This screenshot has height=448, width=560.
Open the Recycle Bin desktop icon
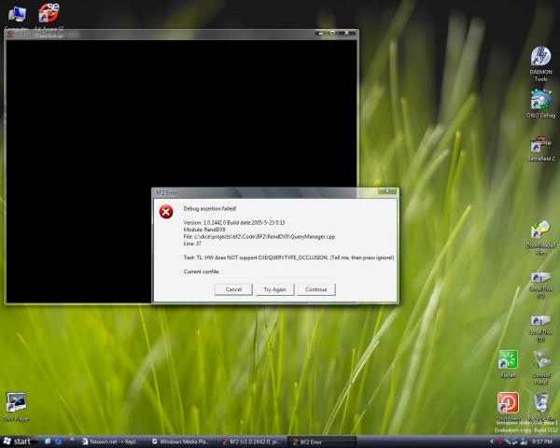(541, 406)
